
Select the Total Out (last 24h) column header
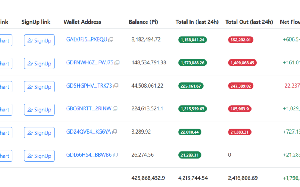[249, 22]
